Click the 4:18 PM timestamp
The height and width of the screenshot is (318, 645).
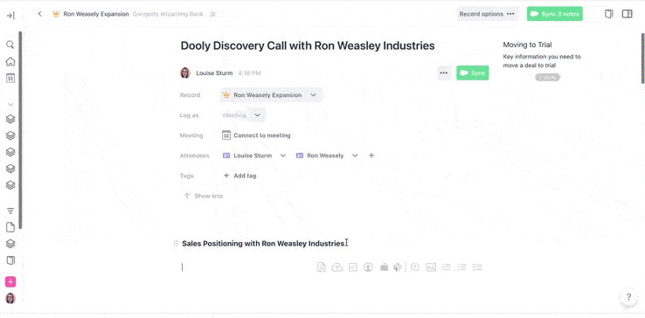point(249,73)
